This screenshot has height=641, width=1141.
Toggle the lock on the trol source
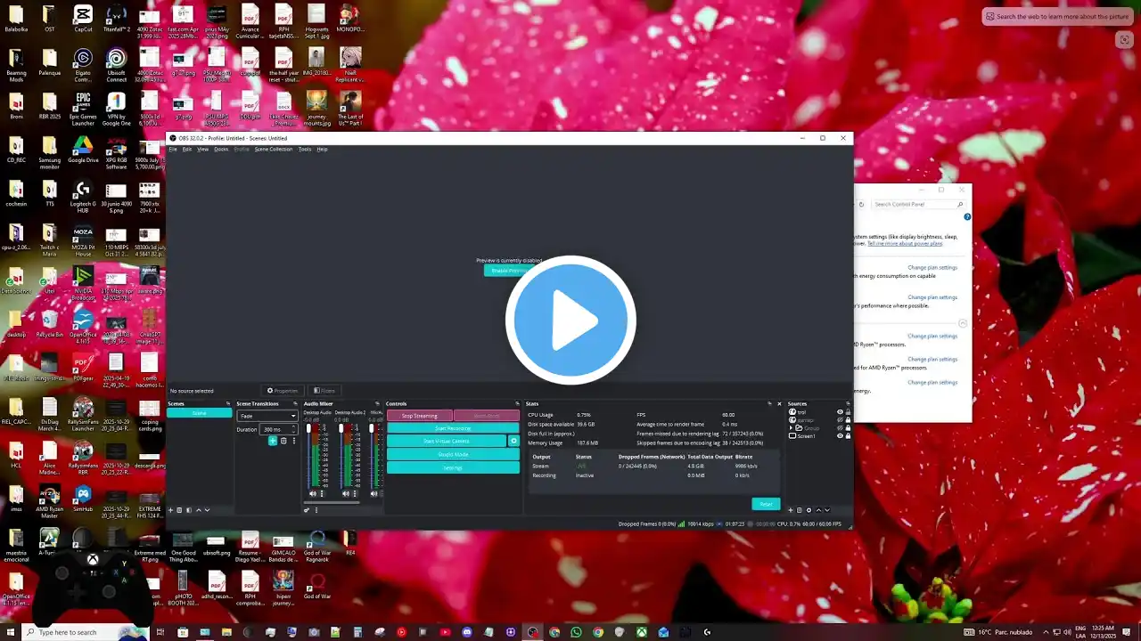(x=848, y=412)
